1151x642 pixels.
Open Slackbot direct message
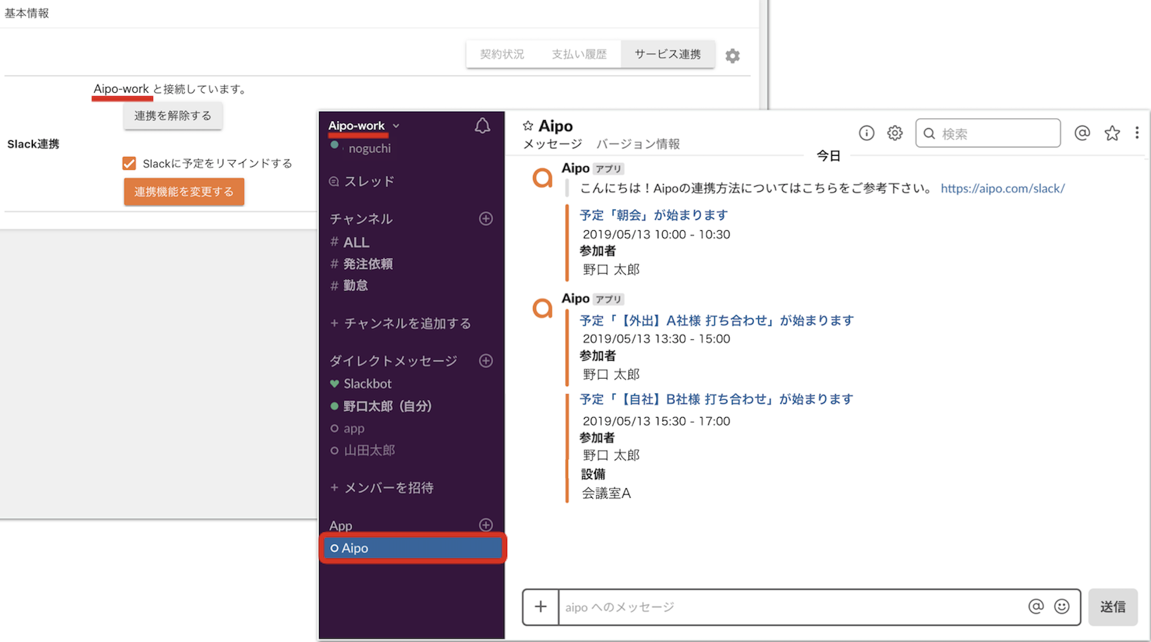click(x=361, y=384)
